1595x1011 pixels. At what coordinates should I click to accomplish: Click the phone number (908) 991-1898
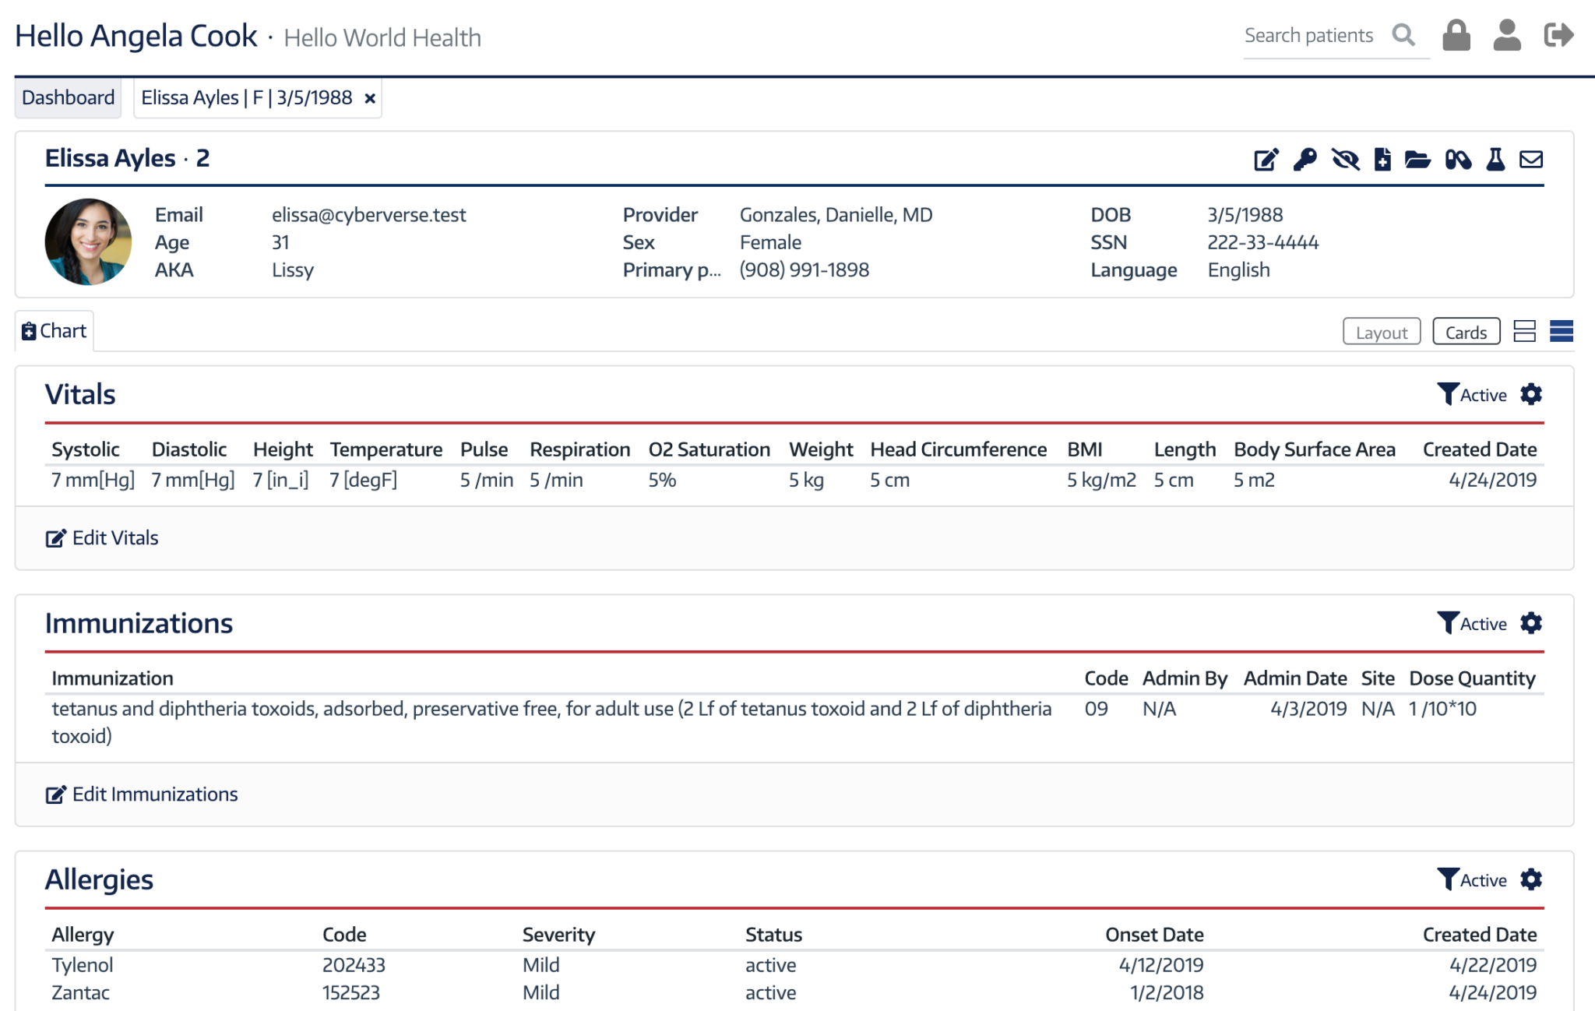click(x=805, y=270)
